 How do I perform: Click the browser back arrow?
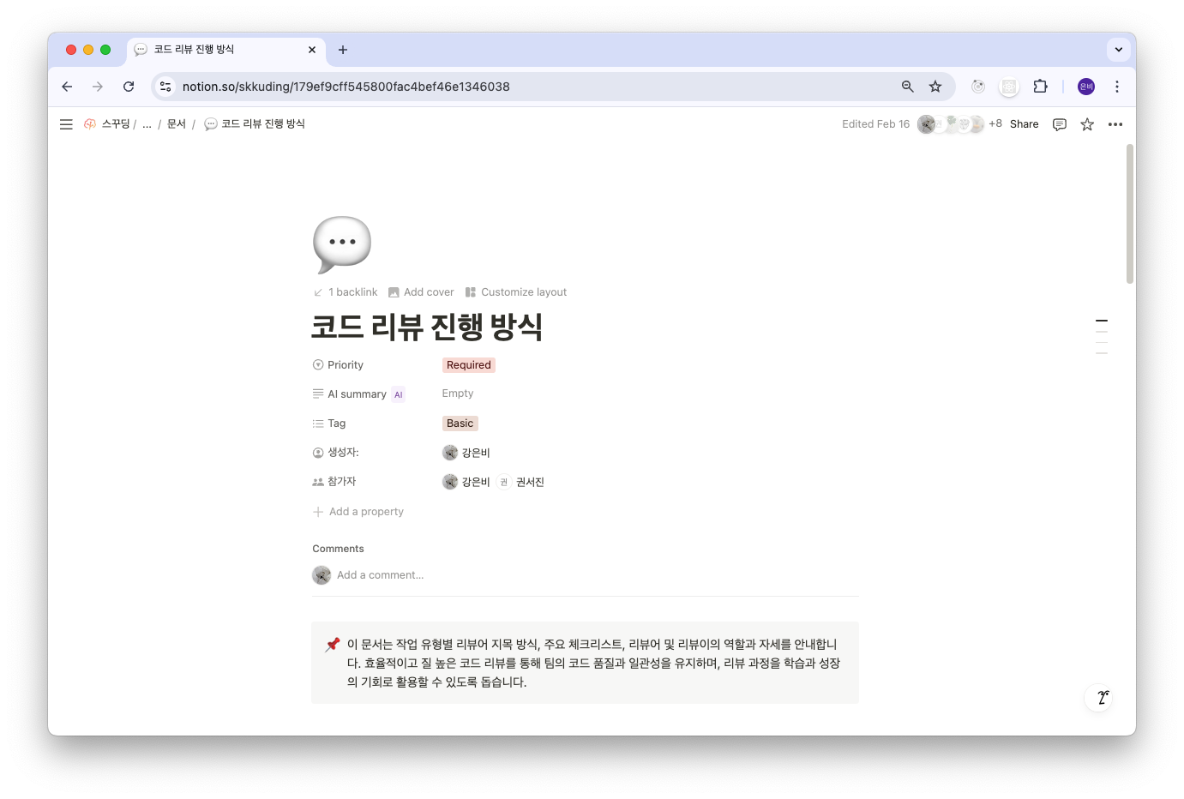pyautogui.click(x=67, y=87)
